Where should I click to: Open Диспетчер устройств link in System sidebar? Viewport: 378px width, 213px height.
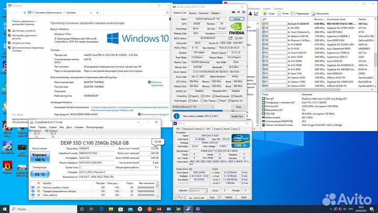(24, 31)
